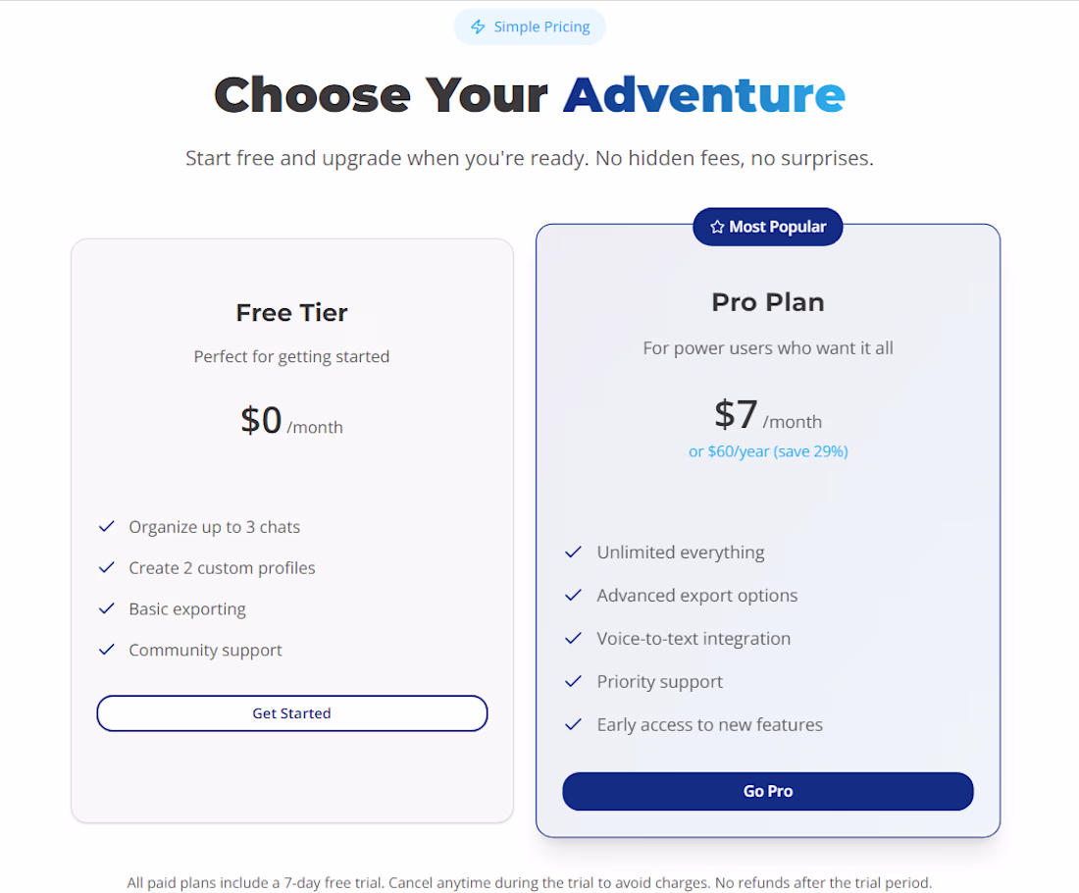Viewport: 1079px width, 893px height.
Task: Click the $7 monthly price
Action: pyautogui.click(x=737, y=415)
